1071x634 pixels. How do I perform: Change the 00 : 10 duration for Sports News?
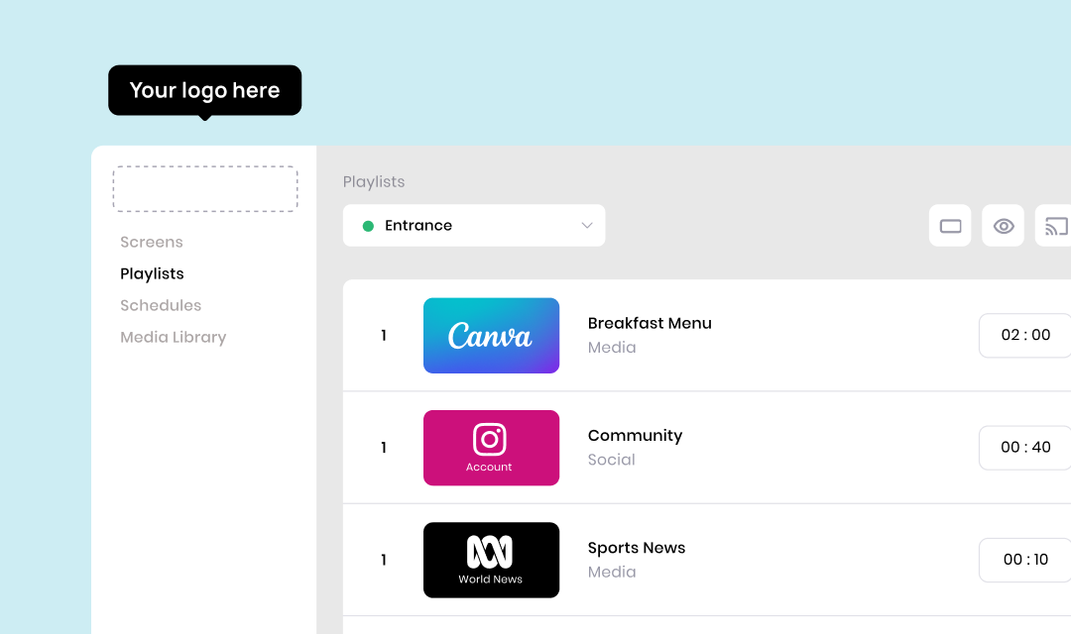[x=1024, y=560]
